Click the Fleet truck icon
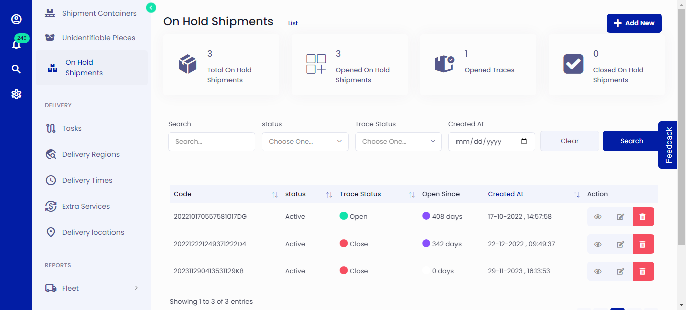 pyautogui.click(x=51, y=288)
